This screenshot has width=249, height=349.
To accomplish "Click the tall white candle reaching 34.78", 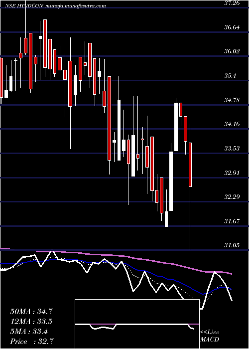I will [x=176, y=127].
